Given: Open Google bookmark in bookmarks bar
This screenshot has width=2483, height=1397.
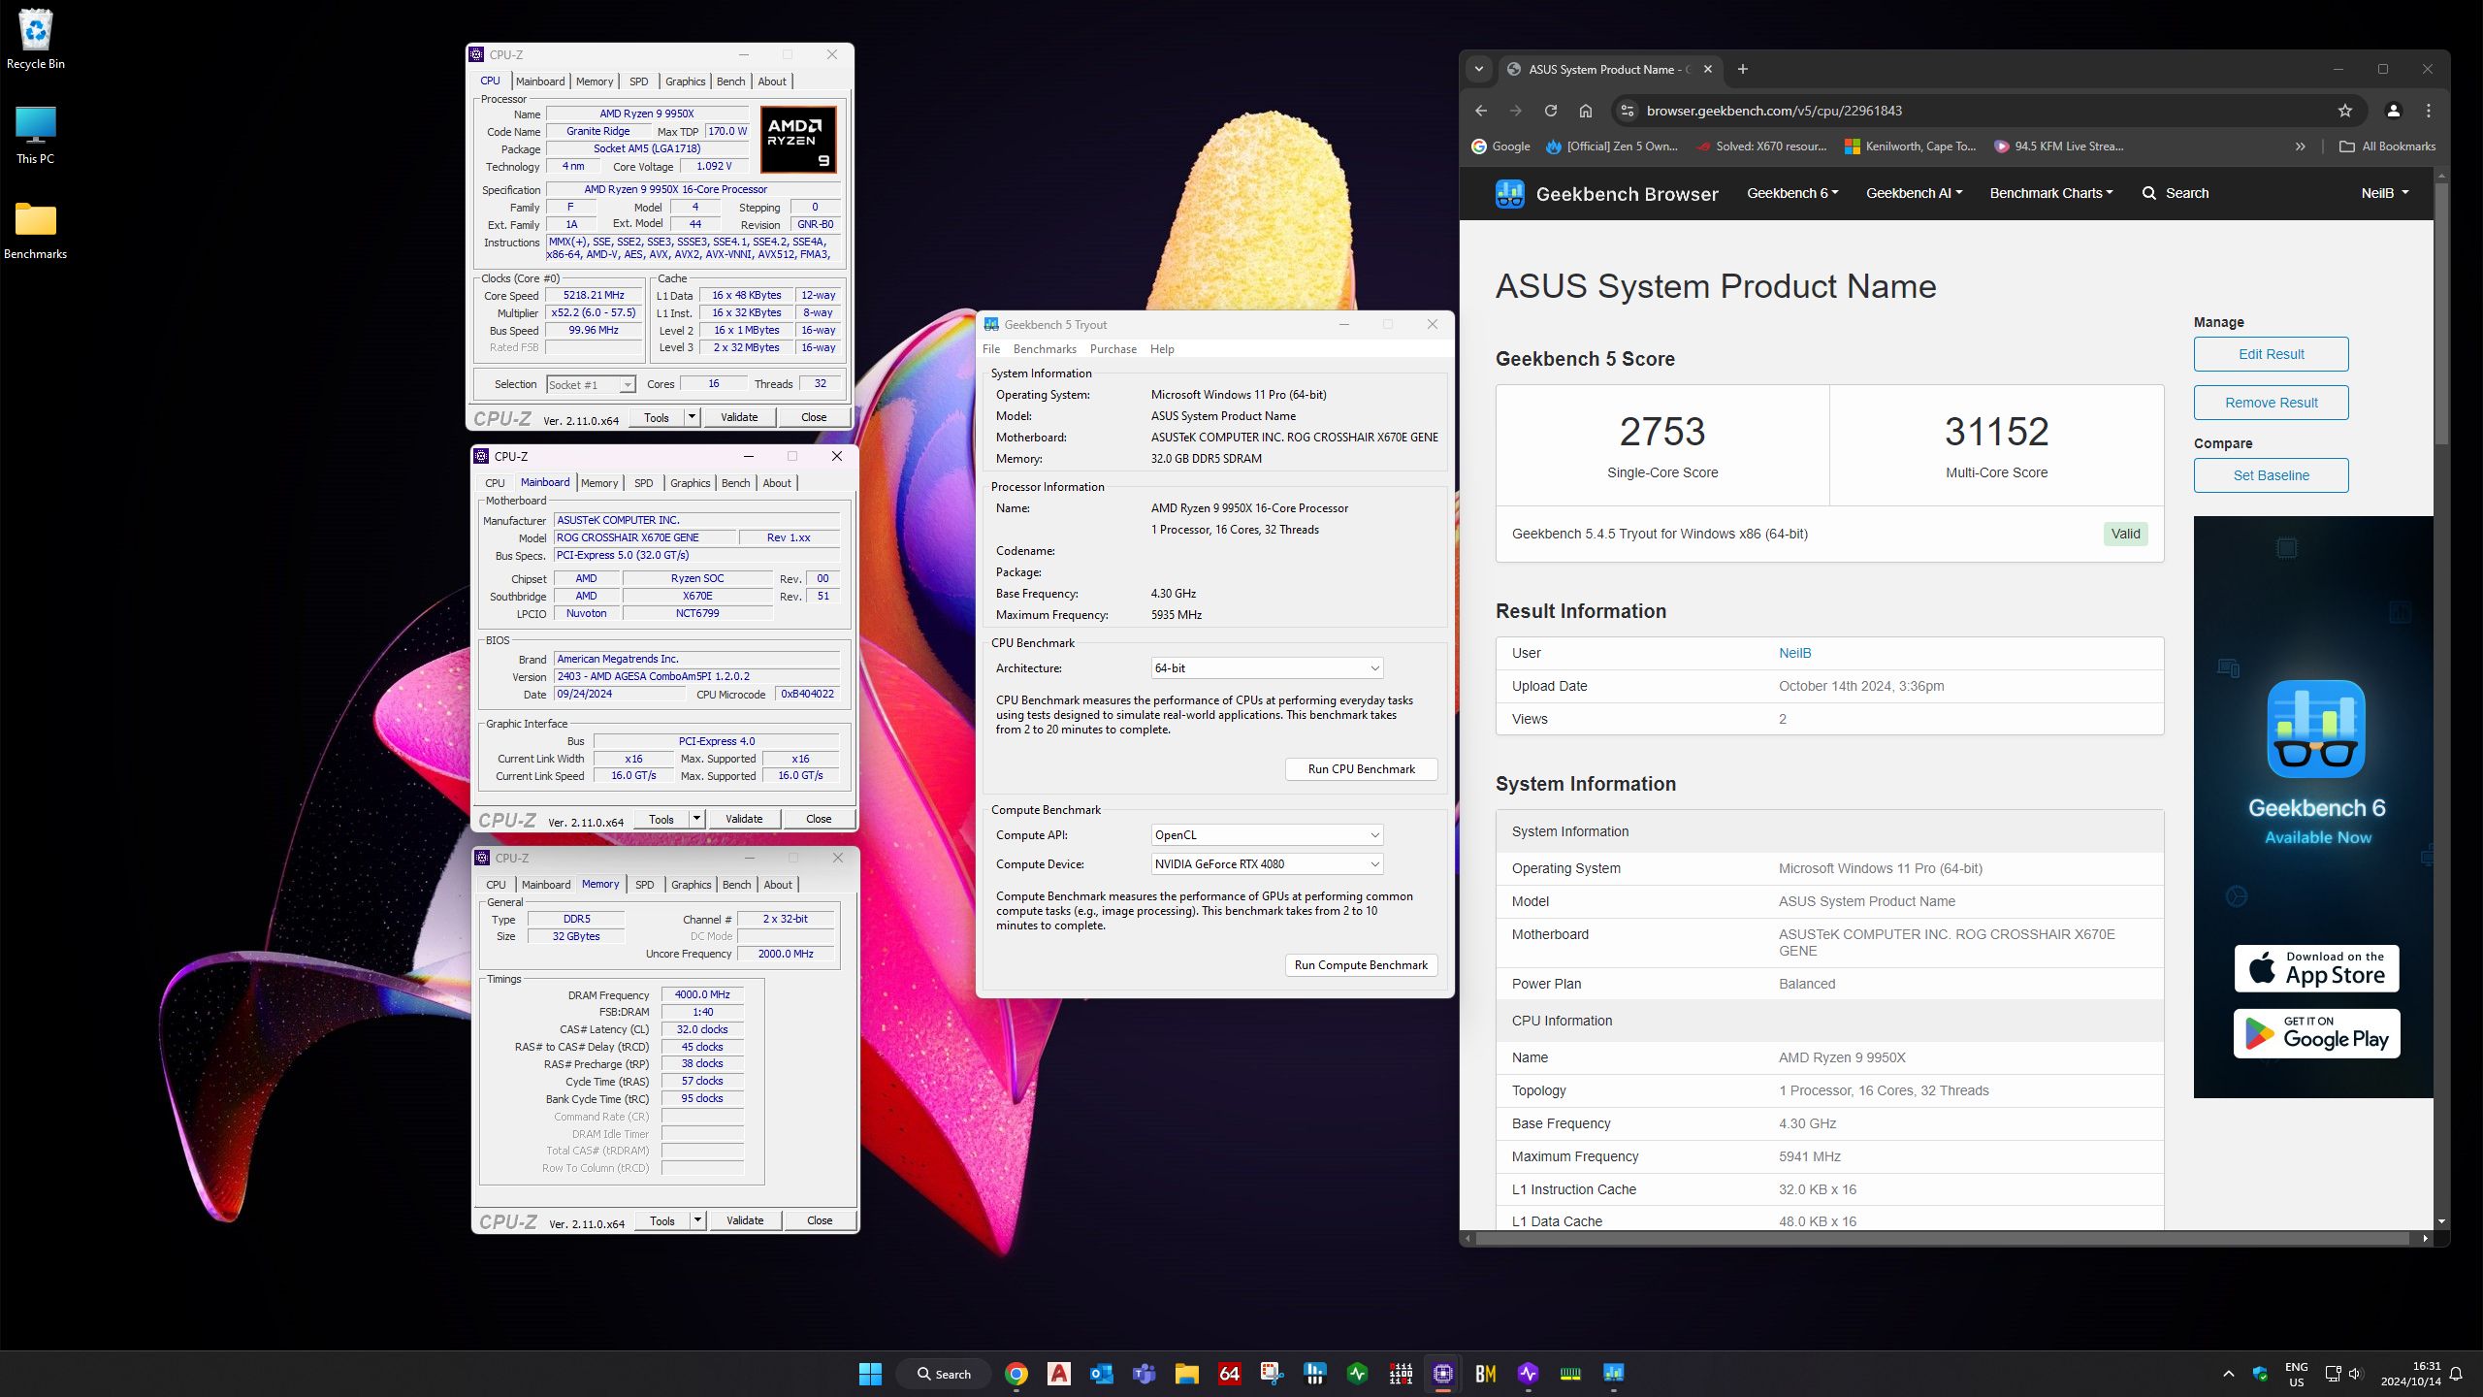Looking at the screenshot, I should [1500, 146].
